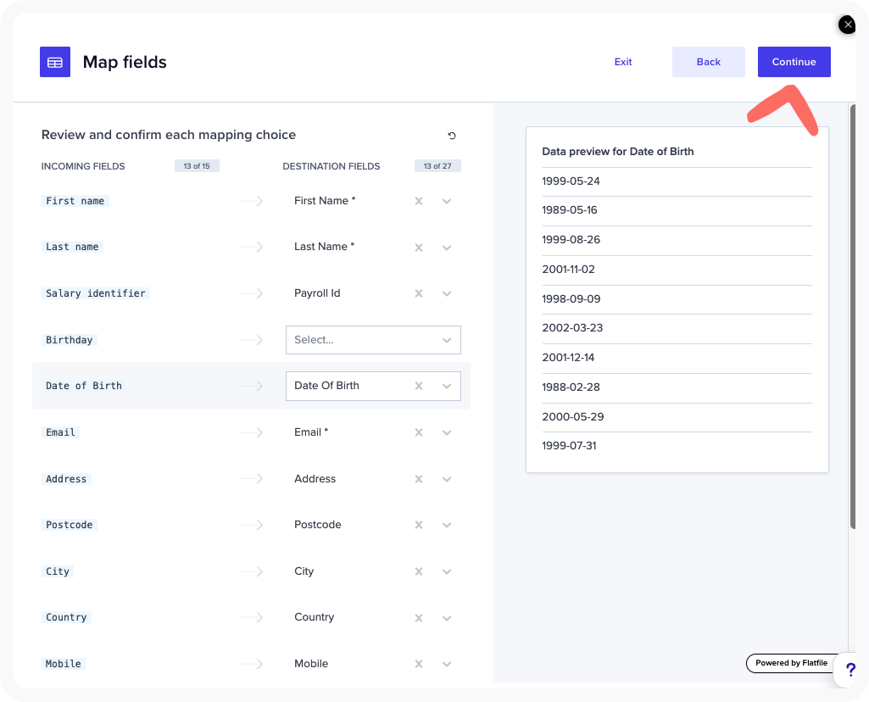The width and height of the screenshot is (869, 702).
Task: Select the Date of Birth incoming field
Action: 84,386
